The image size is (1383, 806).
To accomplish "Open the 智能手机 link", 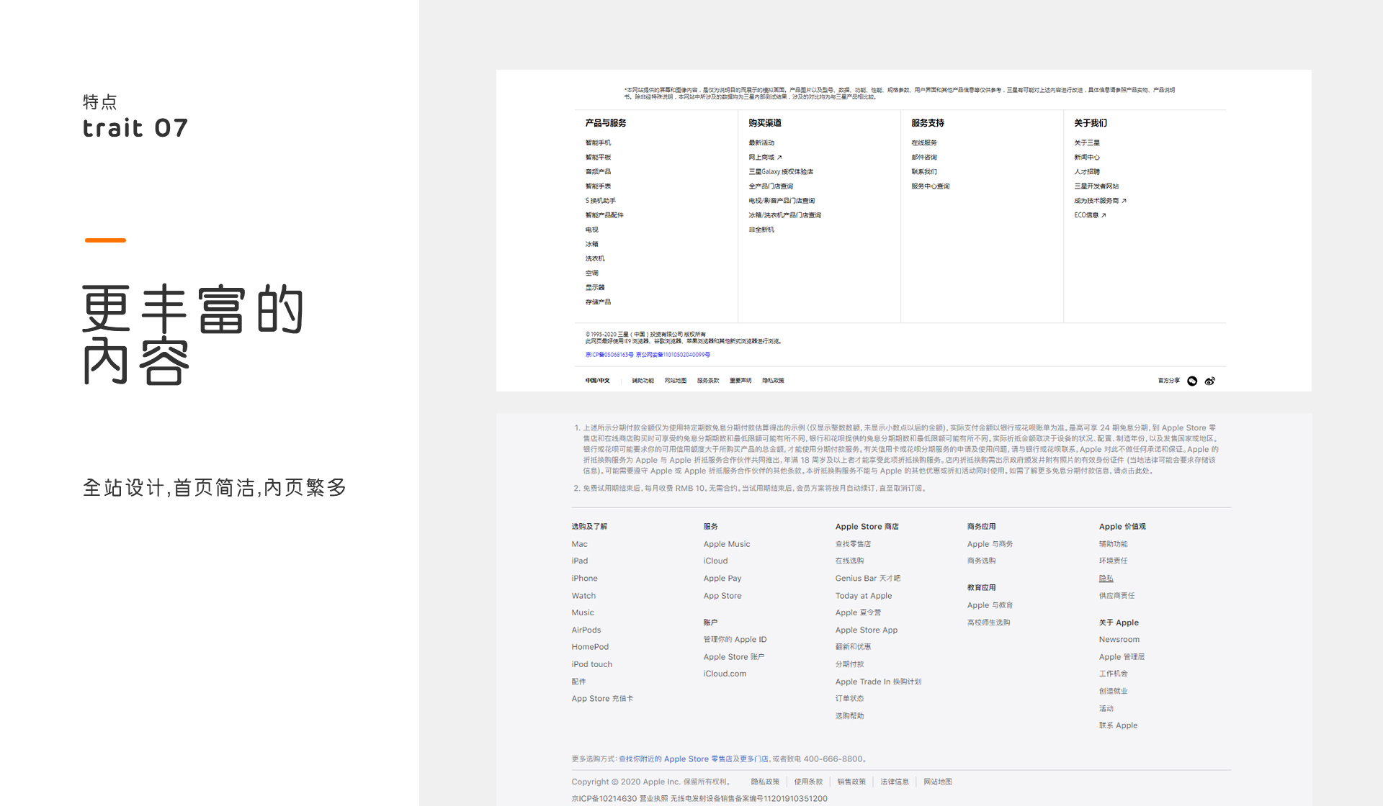I will tap(598, 142).
